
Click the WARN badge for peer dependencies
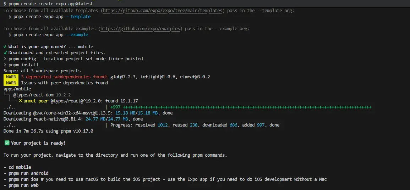click(11, 83)
